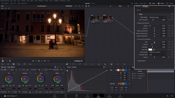Adjust the Opacity slider in Glow
This screenshot has height=98, width=175.
[154, 57]
